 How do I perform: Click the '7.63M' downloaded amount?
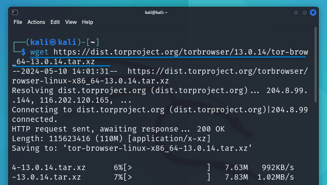pyautogui.click(x=236, y=168)
